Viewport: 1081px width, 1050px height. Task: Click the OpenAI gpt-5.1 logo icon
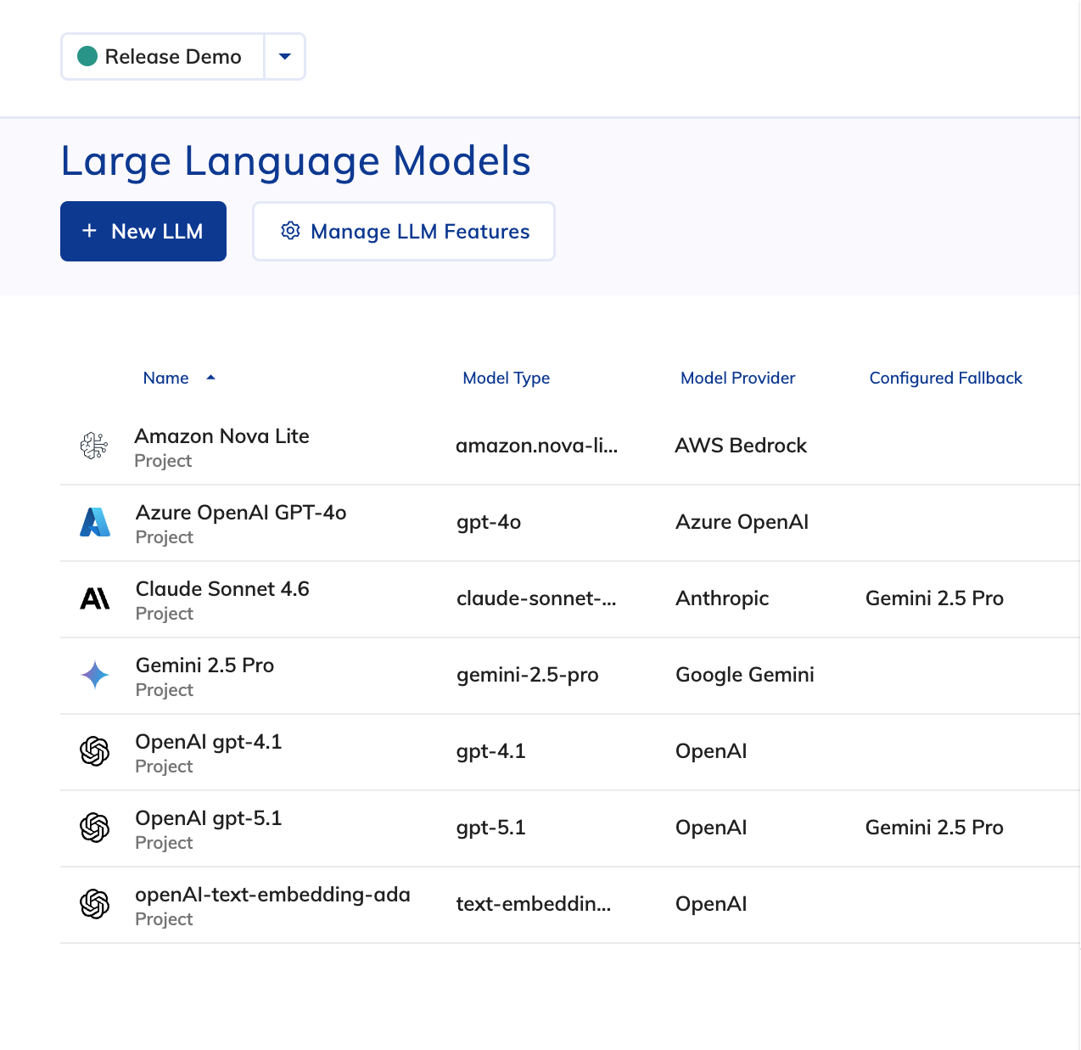click(x=95, y=828)
